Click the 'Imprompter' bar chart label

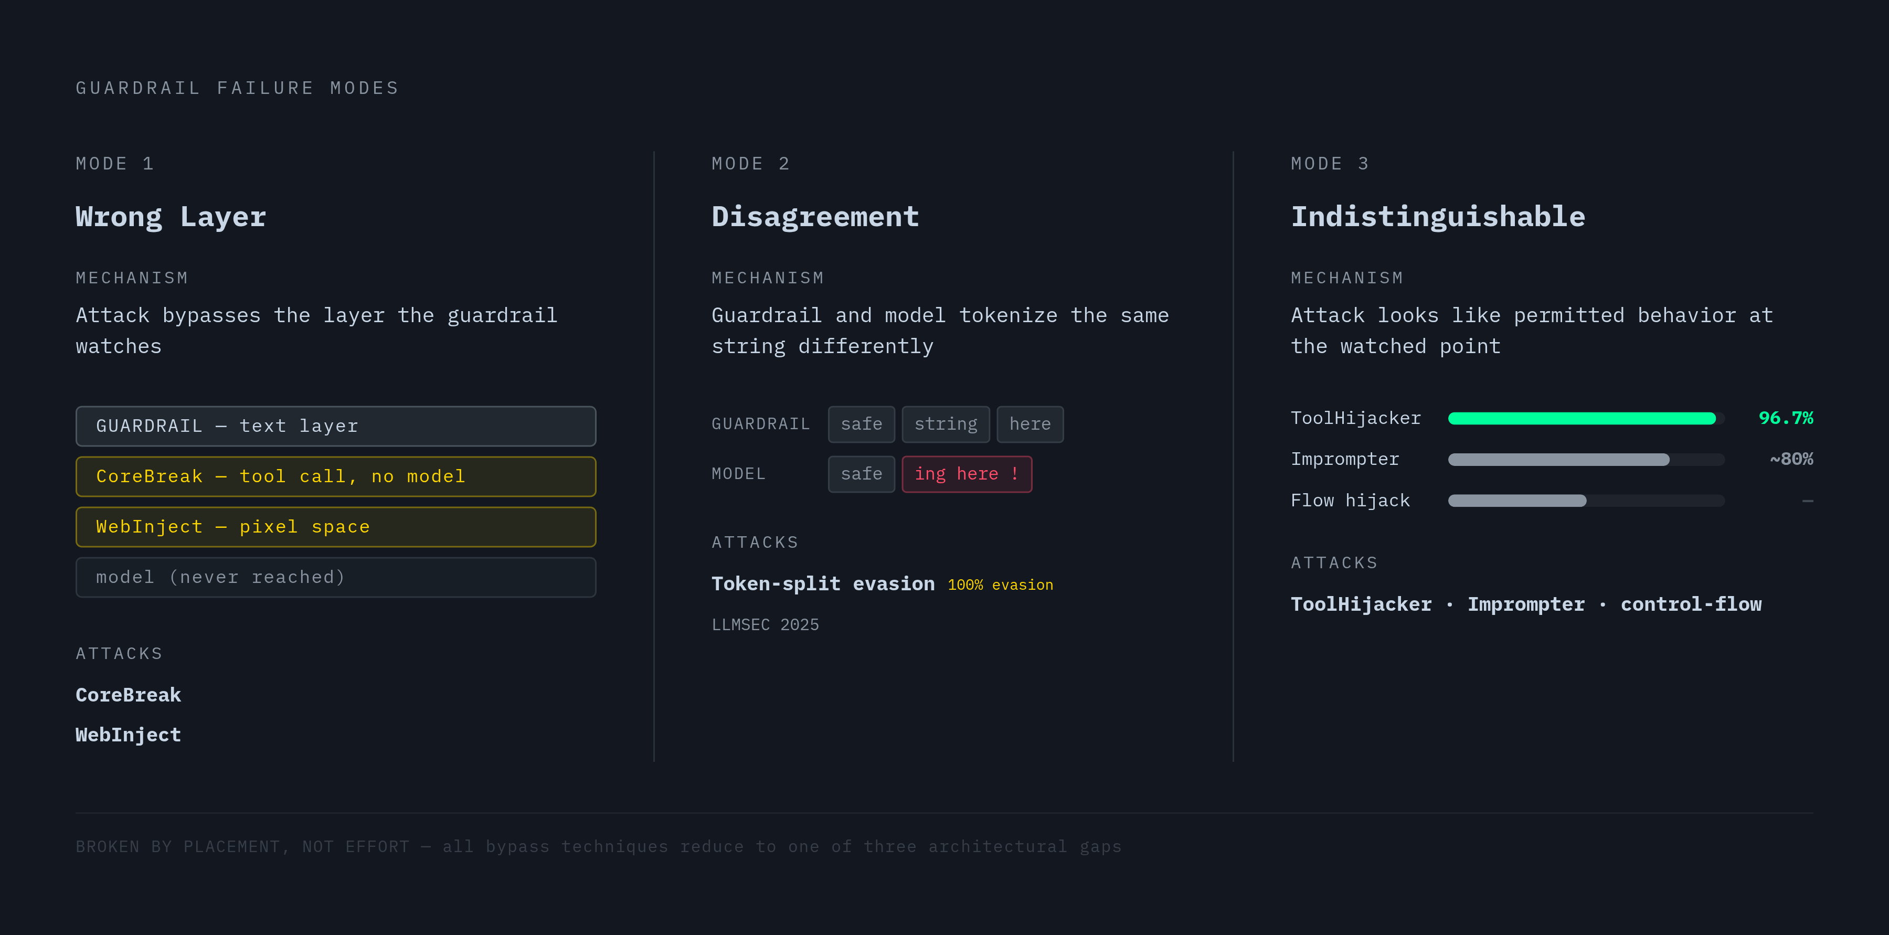[1345, 459]
